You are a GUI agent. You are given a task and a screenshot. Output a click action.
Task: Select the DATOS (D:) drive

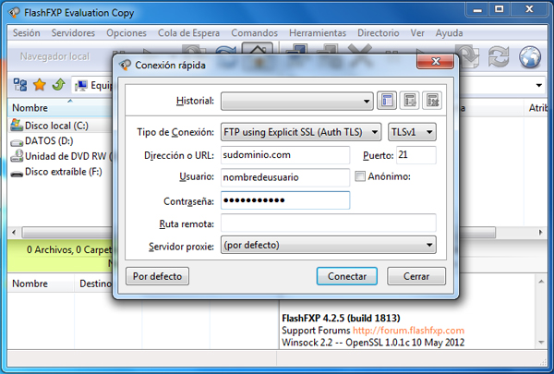pyautogui.click(x=47, y=140)
